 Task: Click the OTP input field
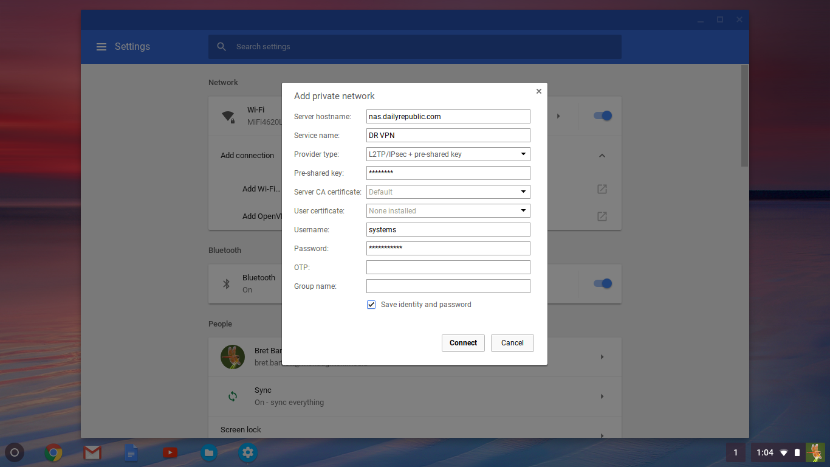tap(448, 268)
